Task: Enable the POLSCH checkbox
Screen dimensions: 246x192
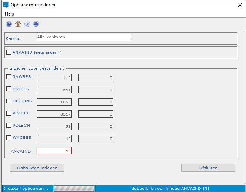Action: (x=9, y=126)
